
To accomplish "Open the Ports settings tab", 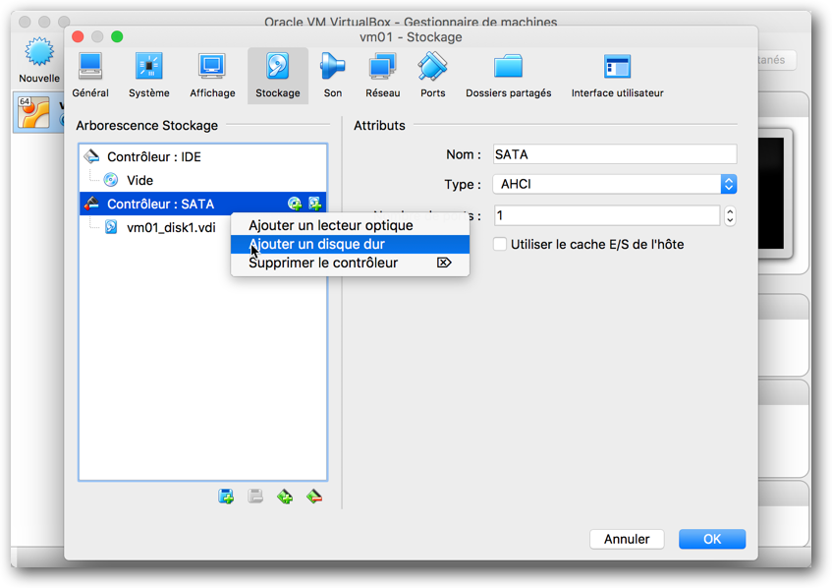I will pyautogui.click(x=433, y=76).
